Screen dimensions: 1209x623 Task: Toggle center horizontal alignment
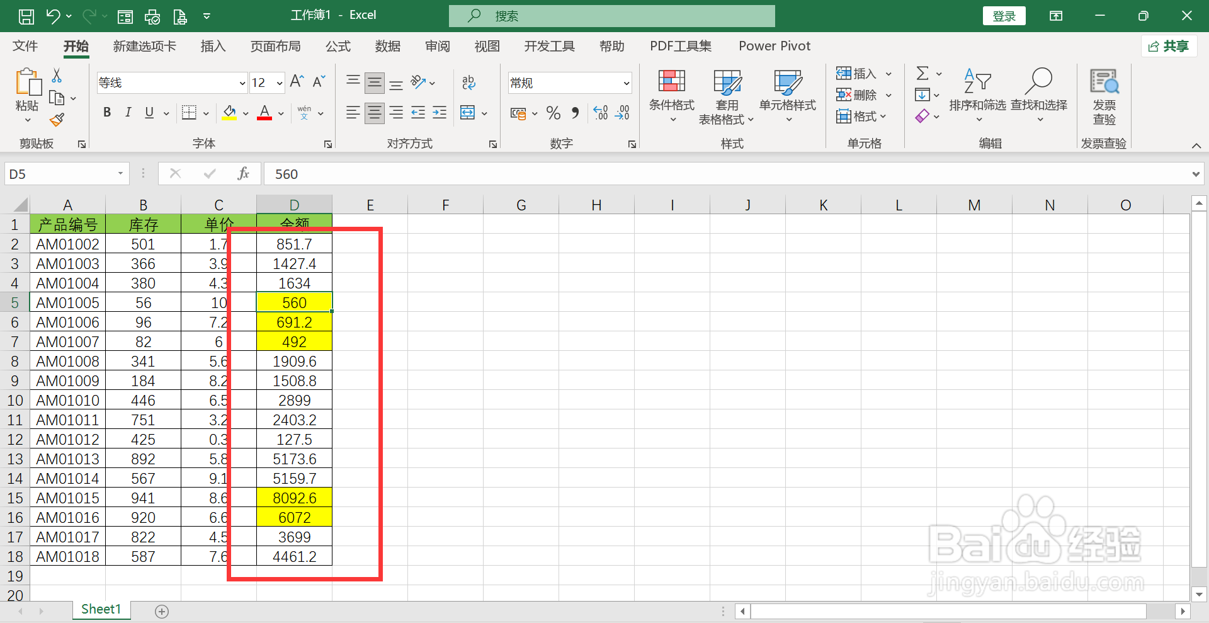pos(375,113)
